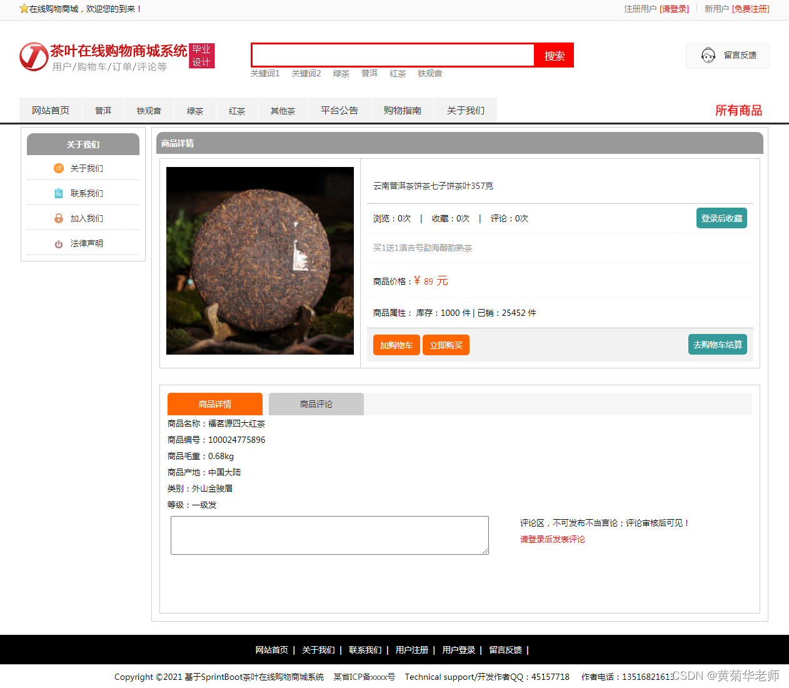This screenshot has width=789, height=688.
Task: Click the 商品编号：100024775896 text
Action: [x=216, y=440]
